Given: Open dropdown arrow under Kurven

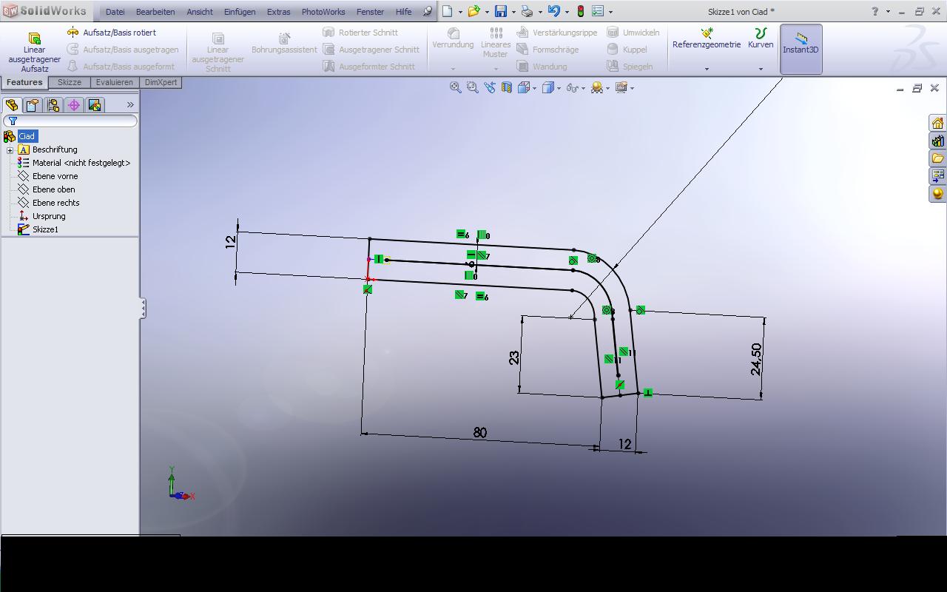Looking at the screenshot, I should coord(761,69).
